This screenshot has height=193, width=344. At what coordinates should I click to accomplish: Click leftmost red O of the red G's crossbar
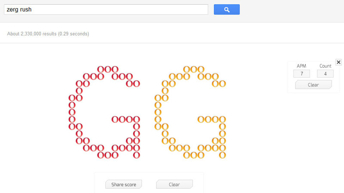click(x=115, y=120)
